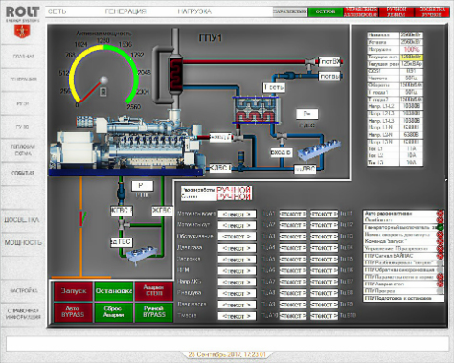454x363 pixels.
Task: Open the ГЕНЕРАЦИЯ top menu tab
Action: tap(125, 11)
